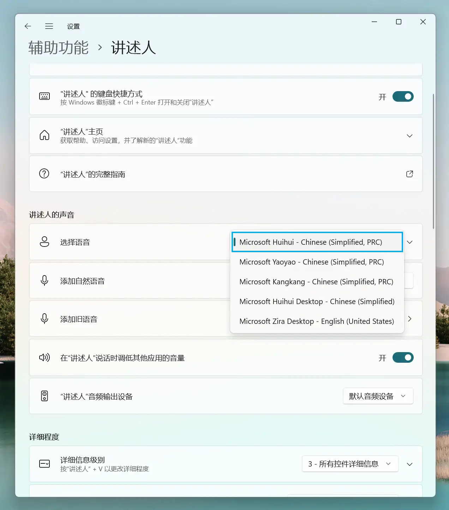Click the person icon beside 选择语音
This screenshot has width=449, height=510.
pos(44,242)
